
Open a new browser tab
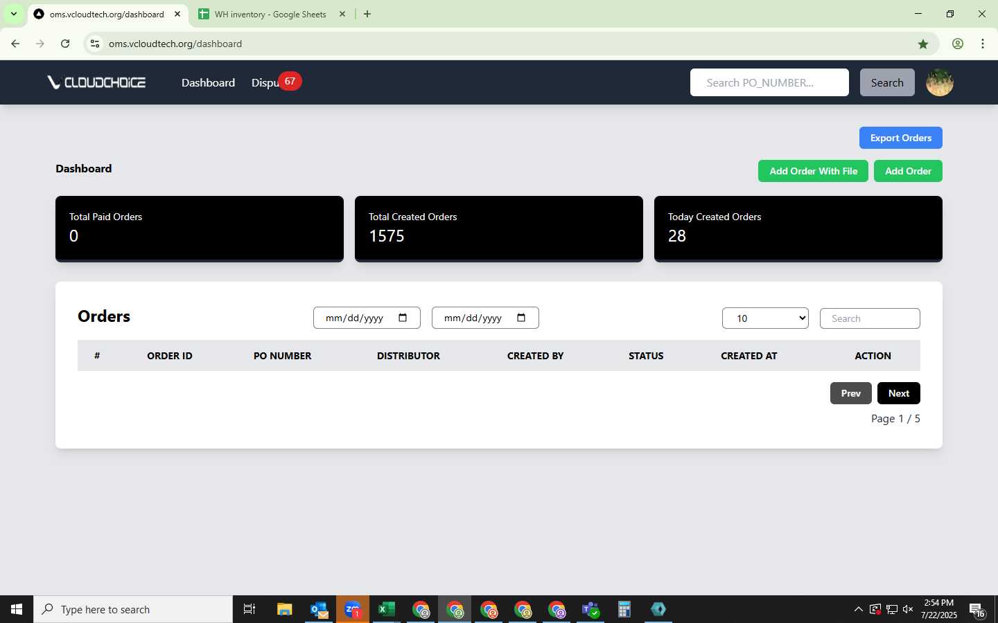tap(367, 14)
